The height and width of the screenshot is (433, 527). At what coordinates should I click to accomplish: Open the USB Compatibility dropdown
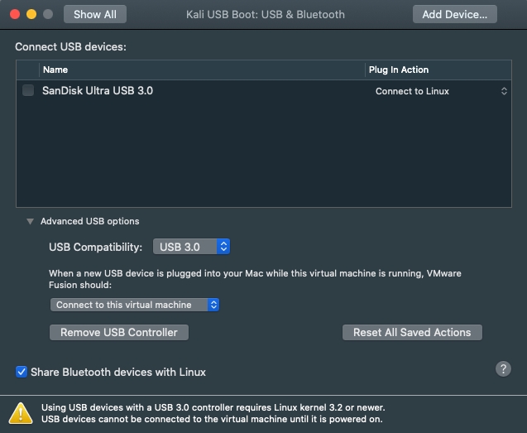[x=191, y=247]
